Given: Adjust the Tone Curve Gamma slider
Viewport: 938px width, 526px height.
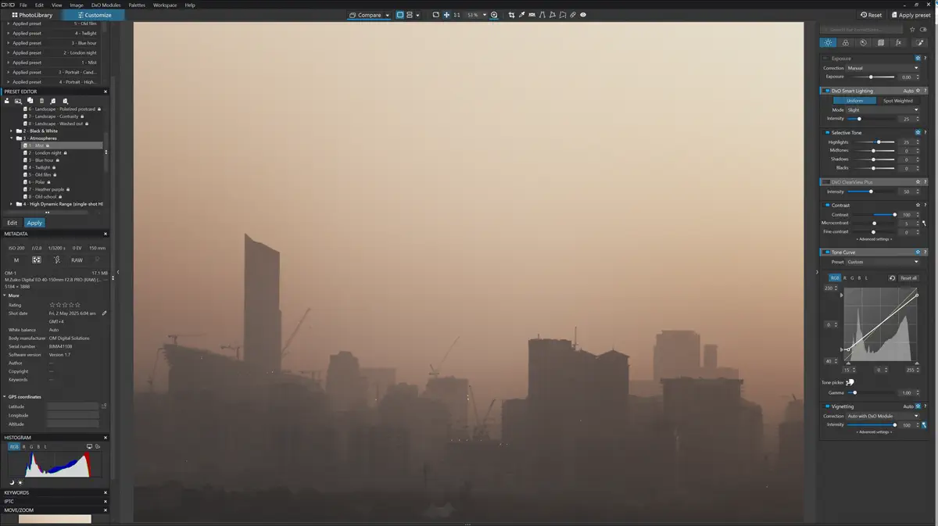Looking at the screenshot, I should tap(855, 392).
